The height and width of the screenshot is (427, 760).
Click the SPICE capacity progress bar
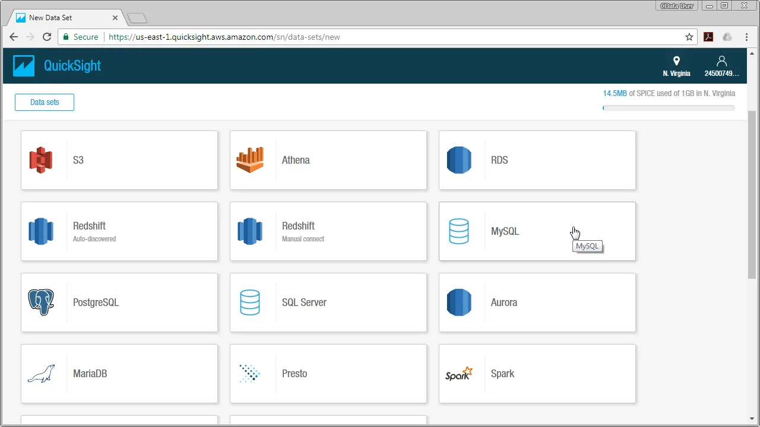coord(669,108)
